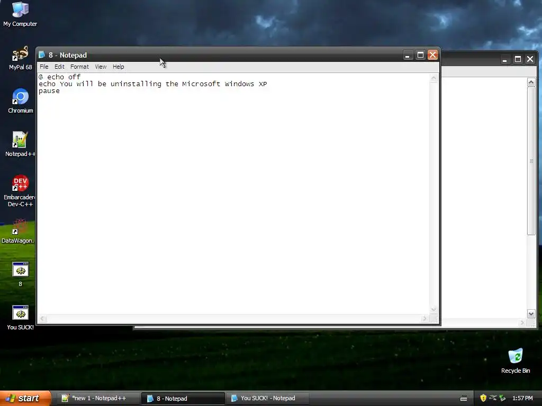542x406 pixels.
Task: Click the on-screen keyboard tray icon
Action: (464, 399)
